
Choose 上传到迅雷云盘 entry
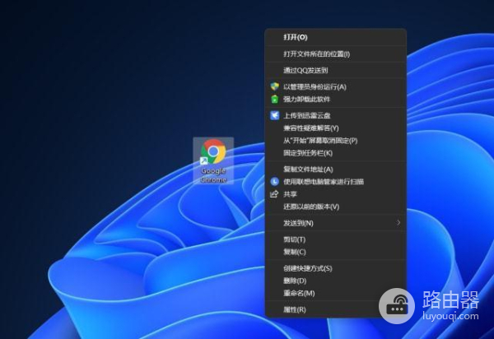click(336, 115)
